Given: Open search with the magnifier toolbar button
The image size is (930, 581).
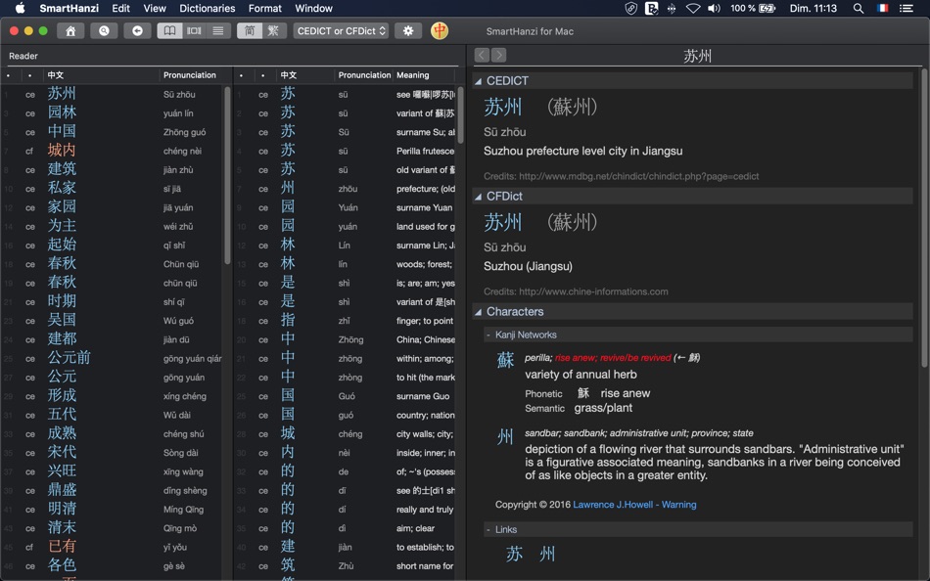Looking at the screenshot, I should click(x=104, y=31).
